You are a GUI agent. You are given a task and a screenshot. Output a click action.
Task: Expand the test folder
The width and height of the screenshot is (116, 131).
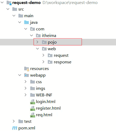tap(14, 121)
